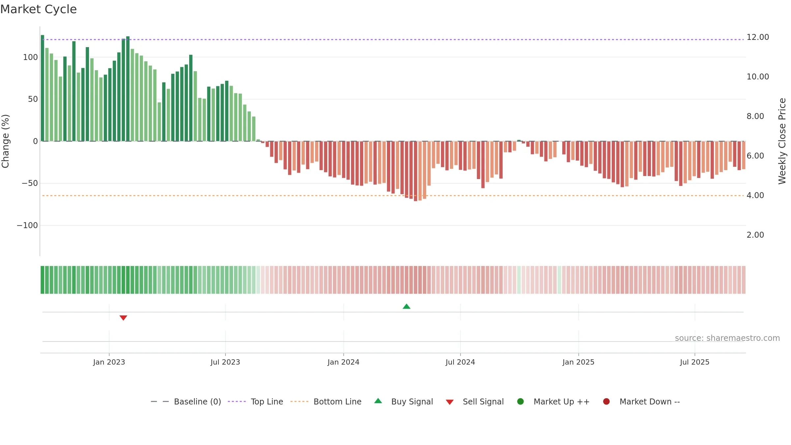Click the purple dotted line legend icon

point(237,401)
